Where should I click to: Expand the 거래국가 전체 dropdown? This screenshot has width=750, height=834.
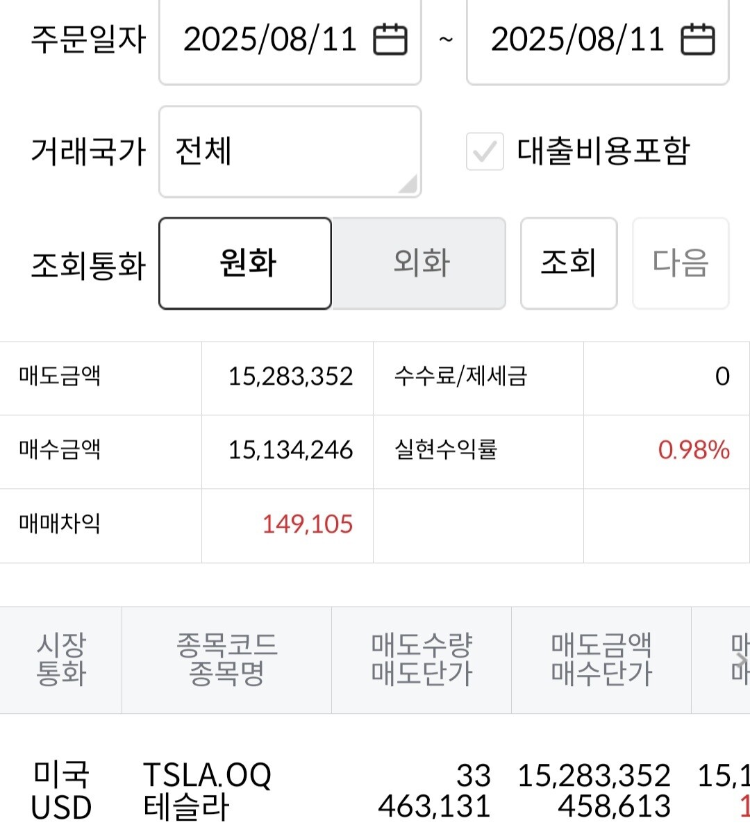[x=290, y=151]
